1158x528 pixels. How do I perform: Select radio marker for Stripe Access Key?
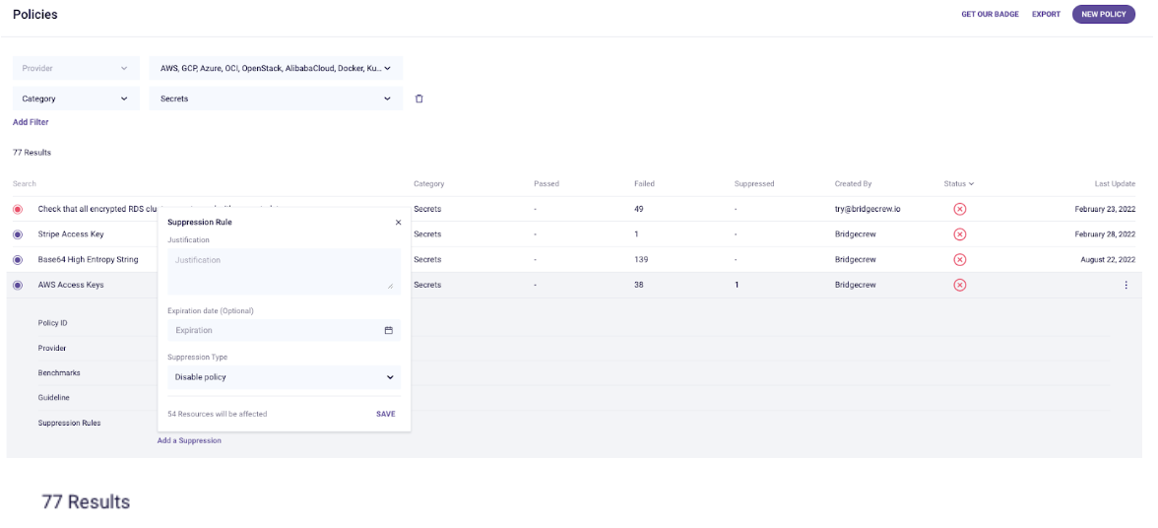(18, 234)
